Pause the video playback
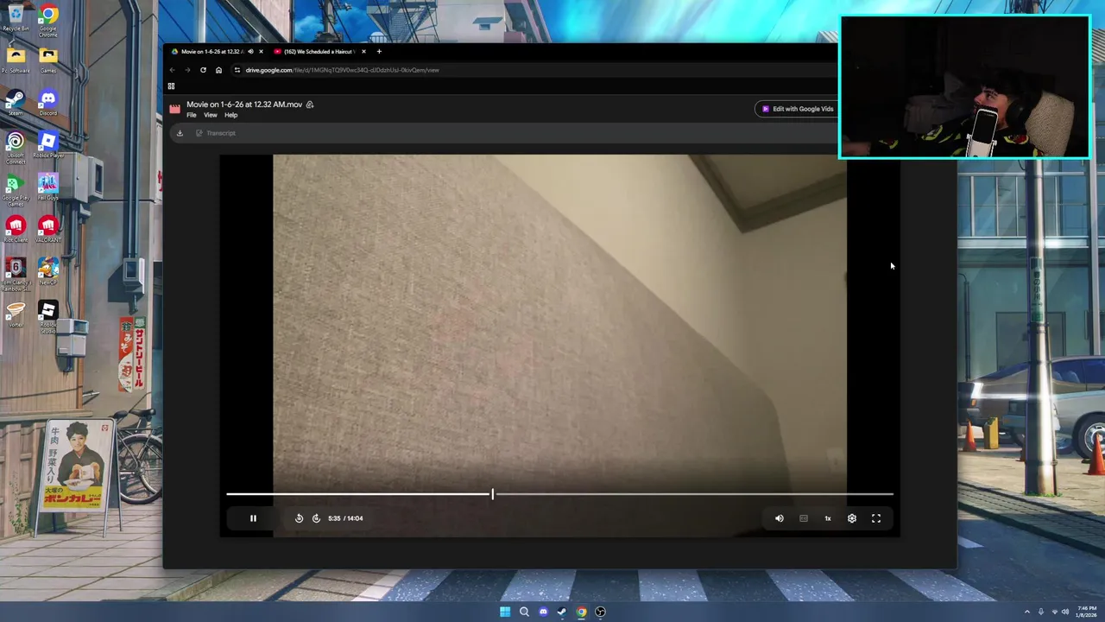 [x=253, y=518]
